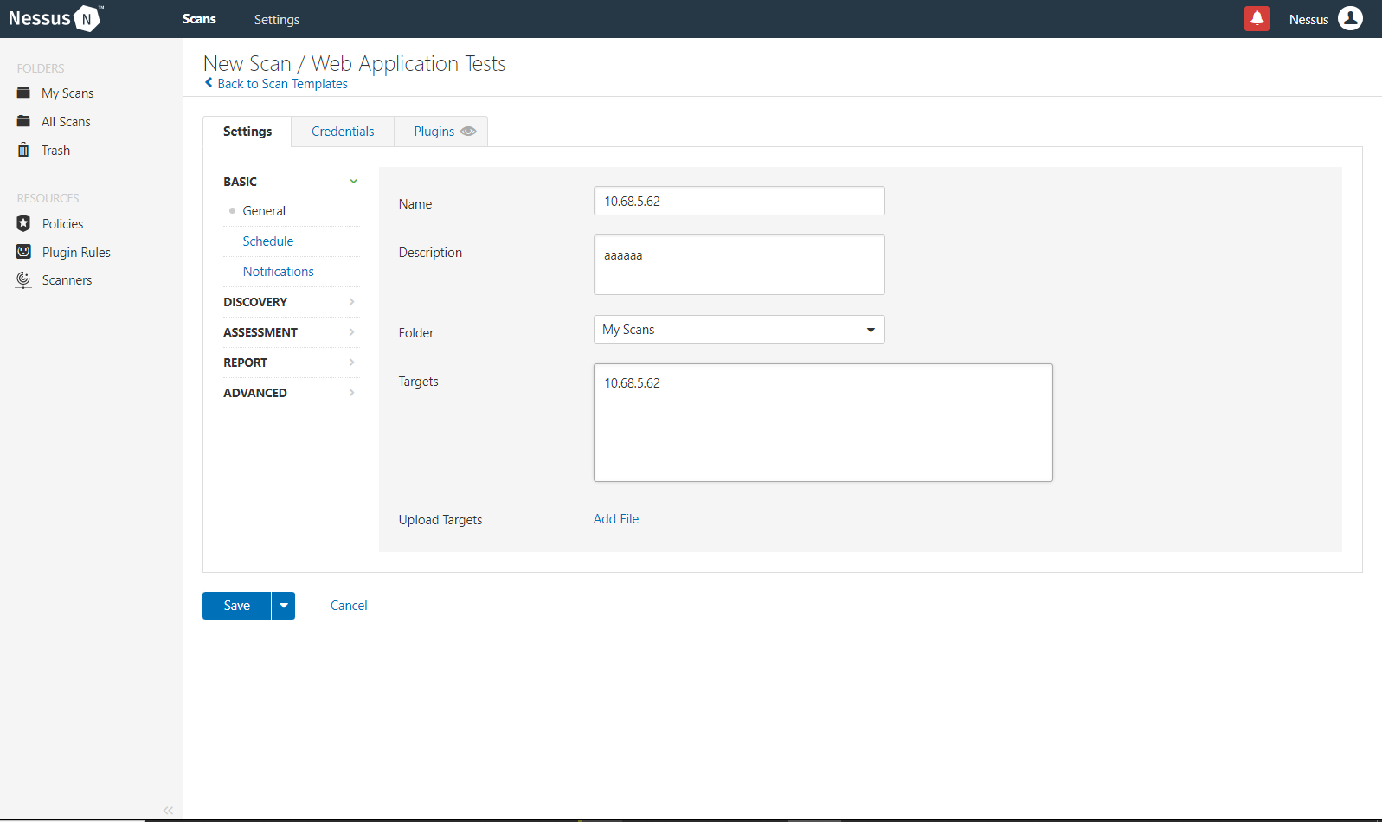Open Trash in the sidebar

click(x=56, y=151)
